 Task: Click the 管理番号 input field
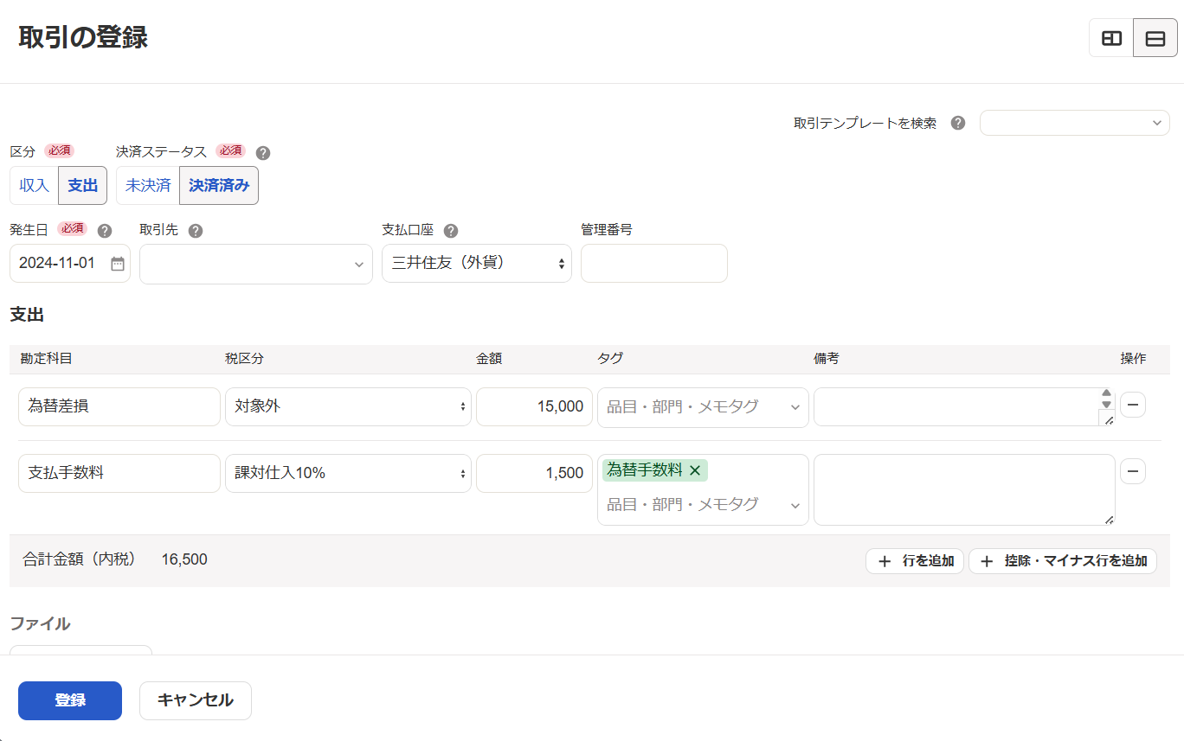[x=654, y=263]
